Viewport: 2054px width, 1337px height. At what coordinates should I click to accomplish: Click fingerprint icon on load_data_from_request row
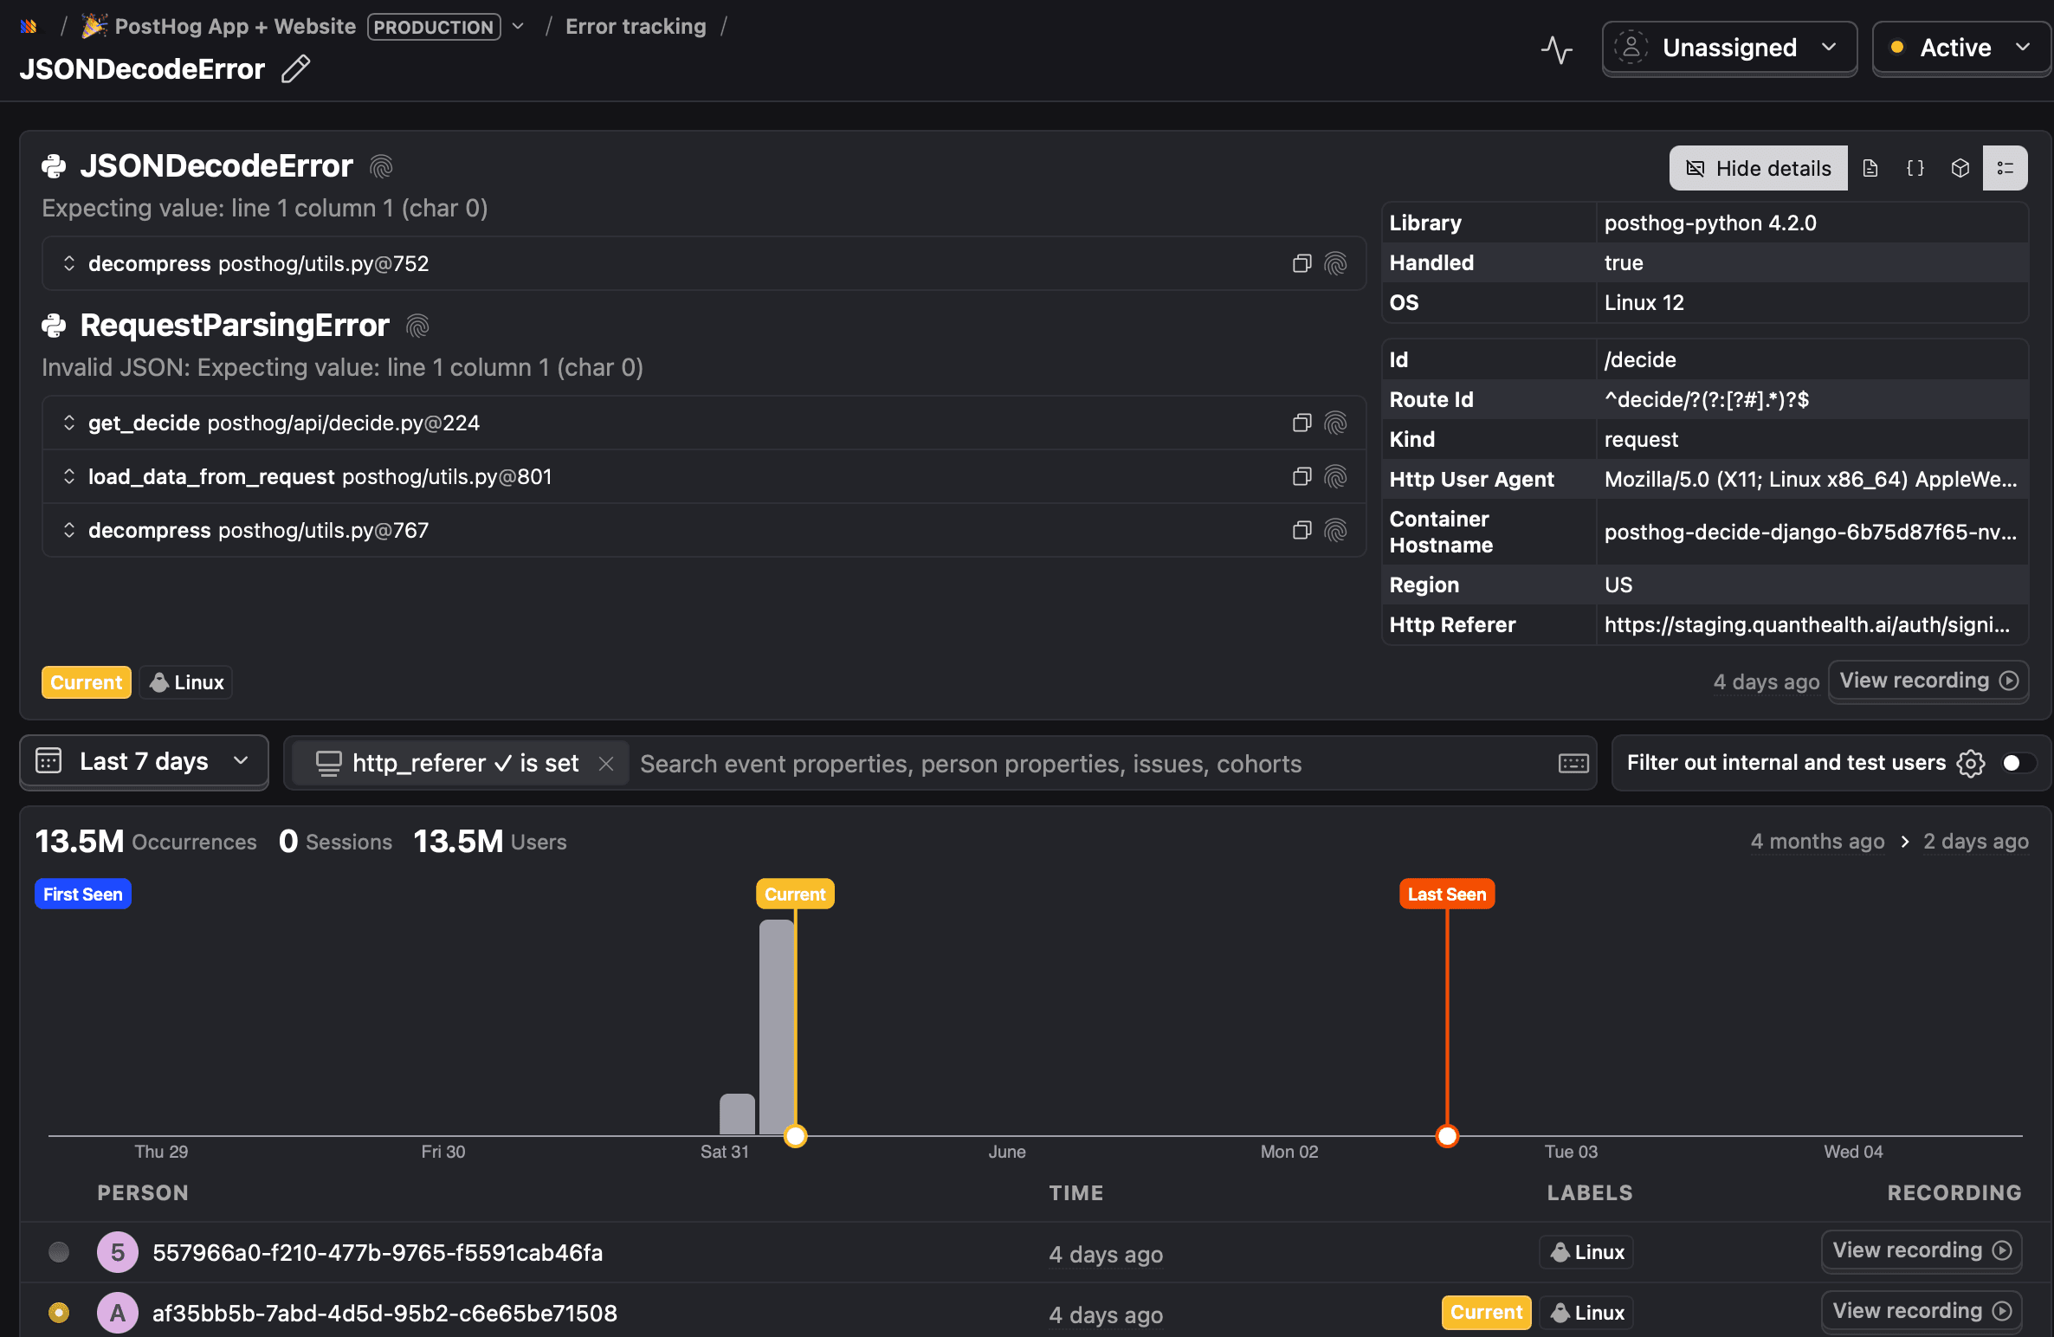(x=1335, y=476)
